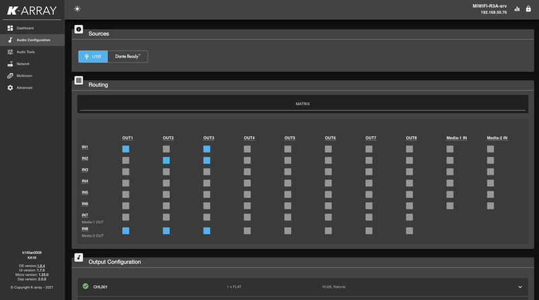The image size is (539, 300).
Task: Select the USB source button
Action: point(93,57)
